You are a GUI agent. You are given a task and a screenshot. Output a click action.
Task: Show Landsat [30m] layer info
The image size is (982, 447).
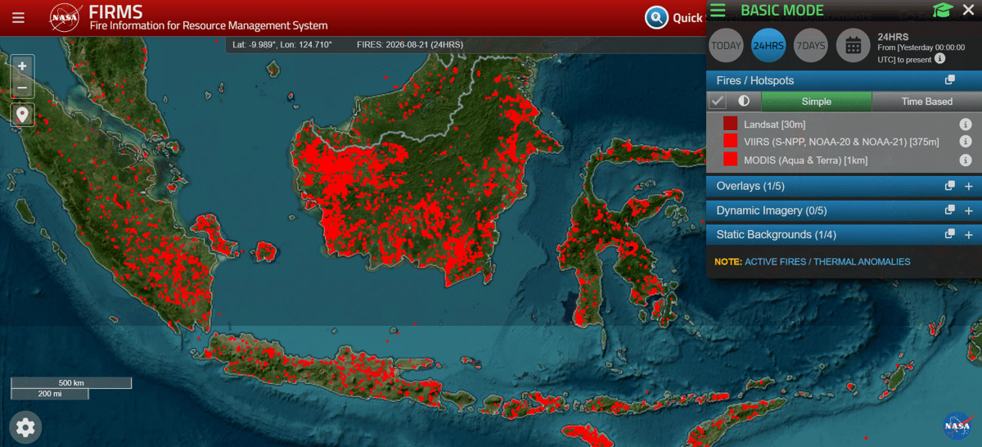coord(965,124)
